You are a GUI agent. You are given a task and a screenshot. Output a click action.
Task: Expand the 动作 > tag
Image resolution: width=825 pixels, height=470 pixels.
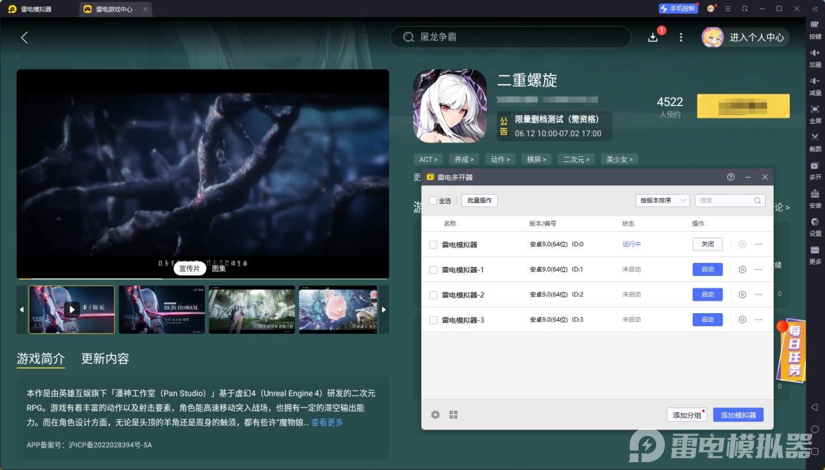pyautogui.click(x=500, y=159)
